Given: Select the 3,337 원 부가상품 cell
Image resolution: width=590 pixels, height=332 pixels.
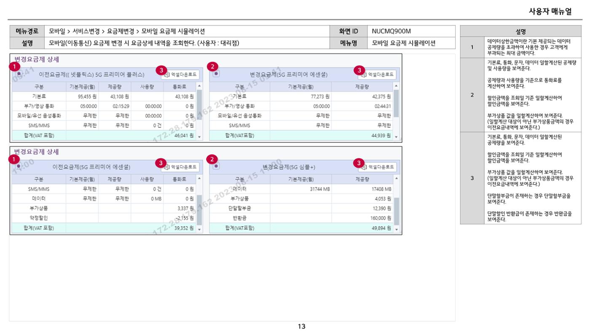Looking at the screenshot, I should (180, 209).
